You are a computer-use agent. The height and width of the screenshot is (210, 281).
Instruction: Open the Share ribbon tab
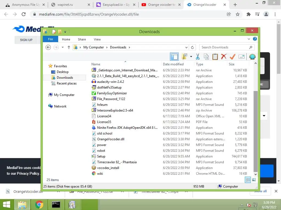pos(82,39)
